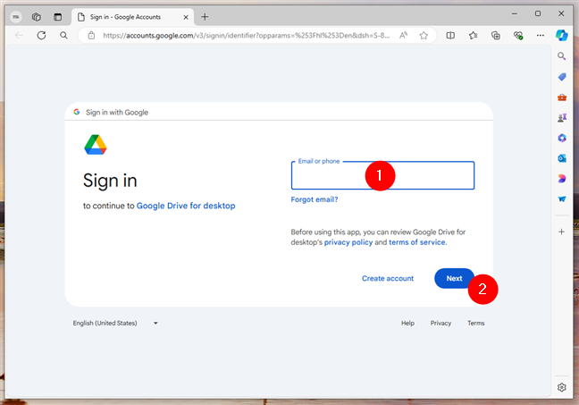
Task: Click the Privacy footer link
Action: [441, 323]
